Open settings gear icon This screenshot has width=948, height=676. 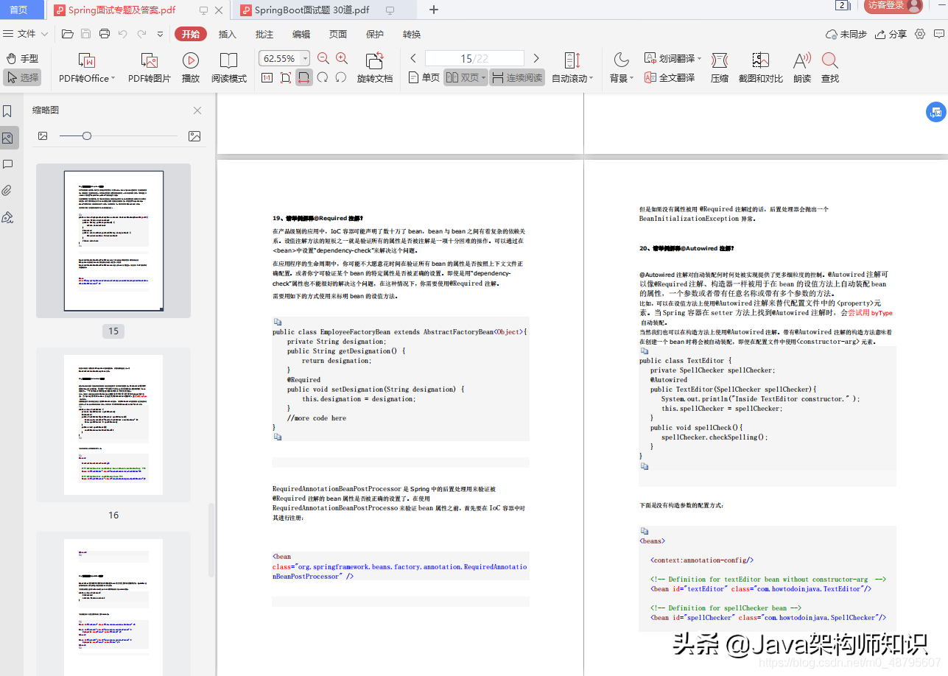click(920, 34)
